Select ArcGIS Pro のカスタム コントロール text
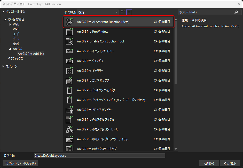The width and height of the screenshot is (243, 168). (98, 129)
